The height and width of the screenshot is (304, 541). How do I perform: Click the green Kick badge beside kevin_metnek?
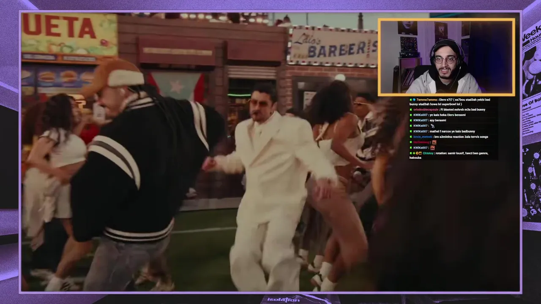coord(411,137)
